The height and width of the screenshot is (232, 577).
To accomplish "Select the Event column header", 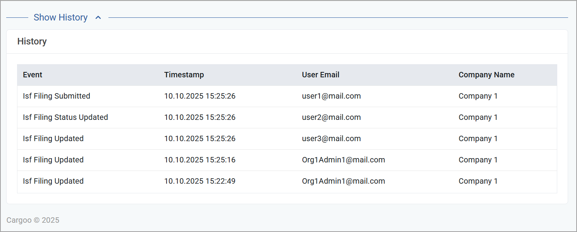I will point(33,75).
